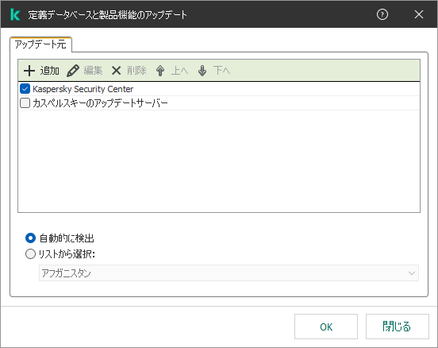
Task: Uncheck Kaspersky Security Center checkbox
Action: click(x=25, y=89)
